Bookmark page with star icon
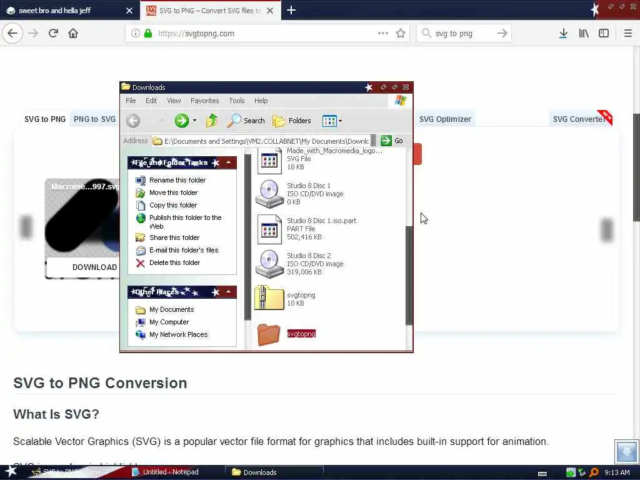This screenshot has height=480, width=640. pos(401,33)
